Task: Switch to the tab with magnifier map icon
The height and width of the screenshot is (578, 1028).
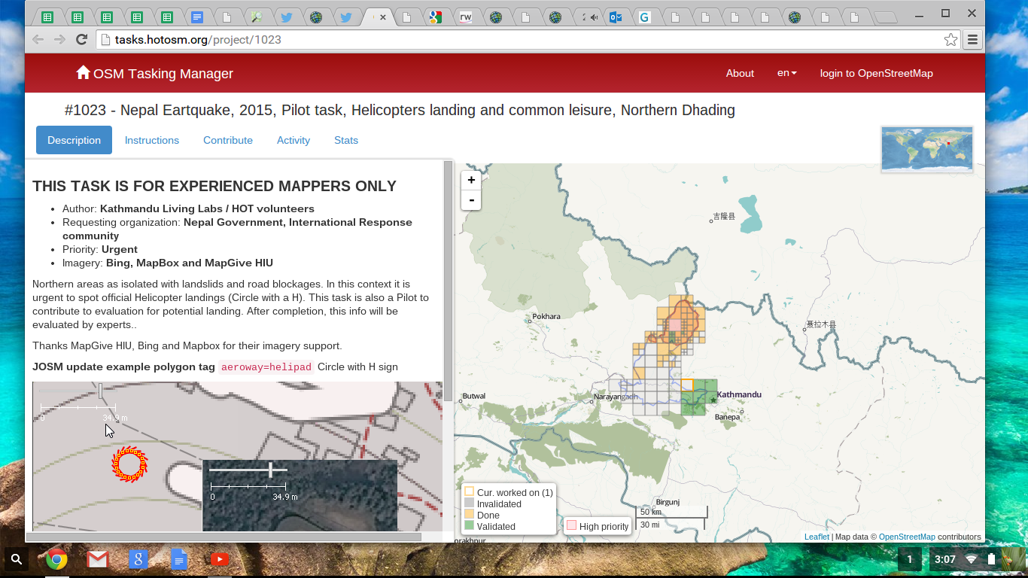Action: 257,17
